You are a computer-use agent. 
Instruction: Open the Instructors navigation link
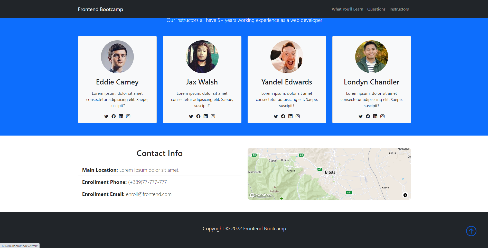(x=399, y=9)
